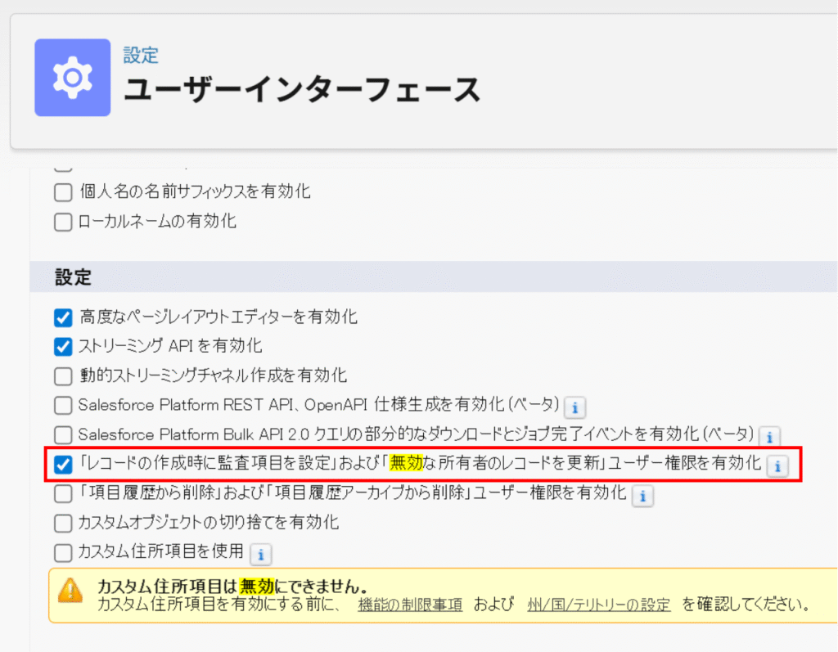Click info icon next to Bulk API 2.0 option
The height and width of the screenshot is (652, 838).
(769, 436)
